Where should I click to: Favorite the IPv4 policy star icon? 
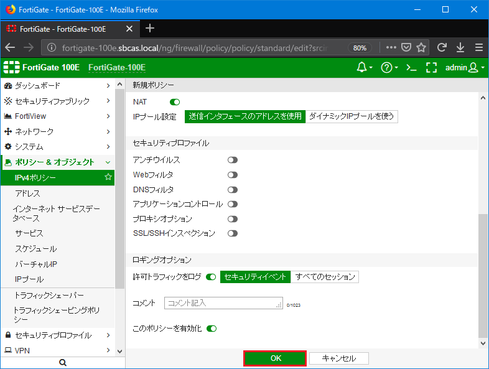108,177
